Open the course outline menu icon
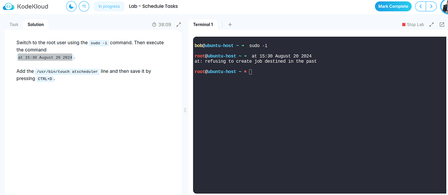 (x=84, y=7)
